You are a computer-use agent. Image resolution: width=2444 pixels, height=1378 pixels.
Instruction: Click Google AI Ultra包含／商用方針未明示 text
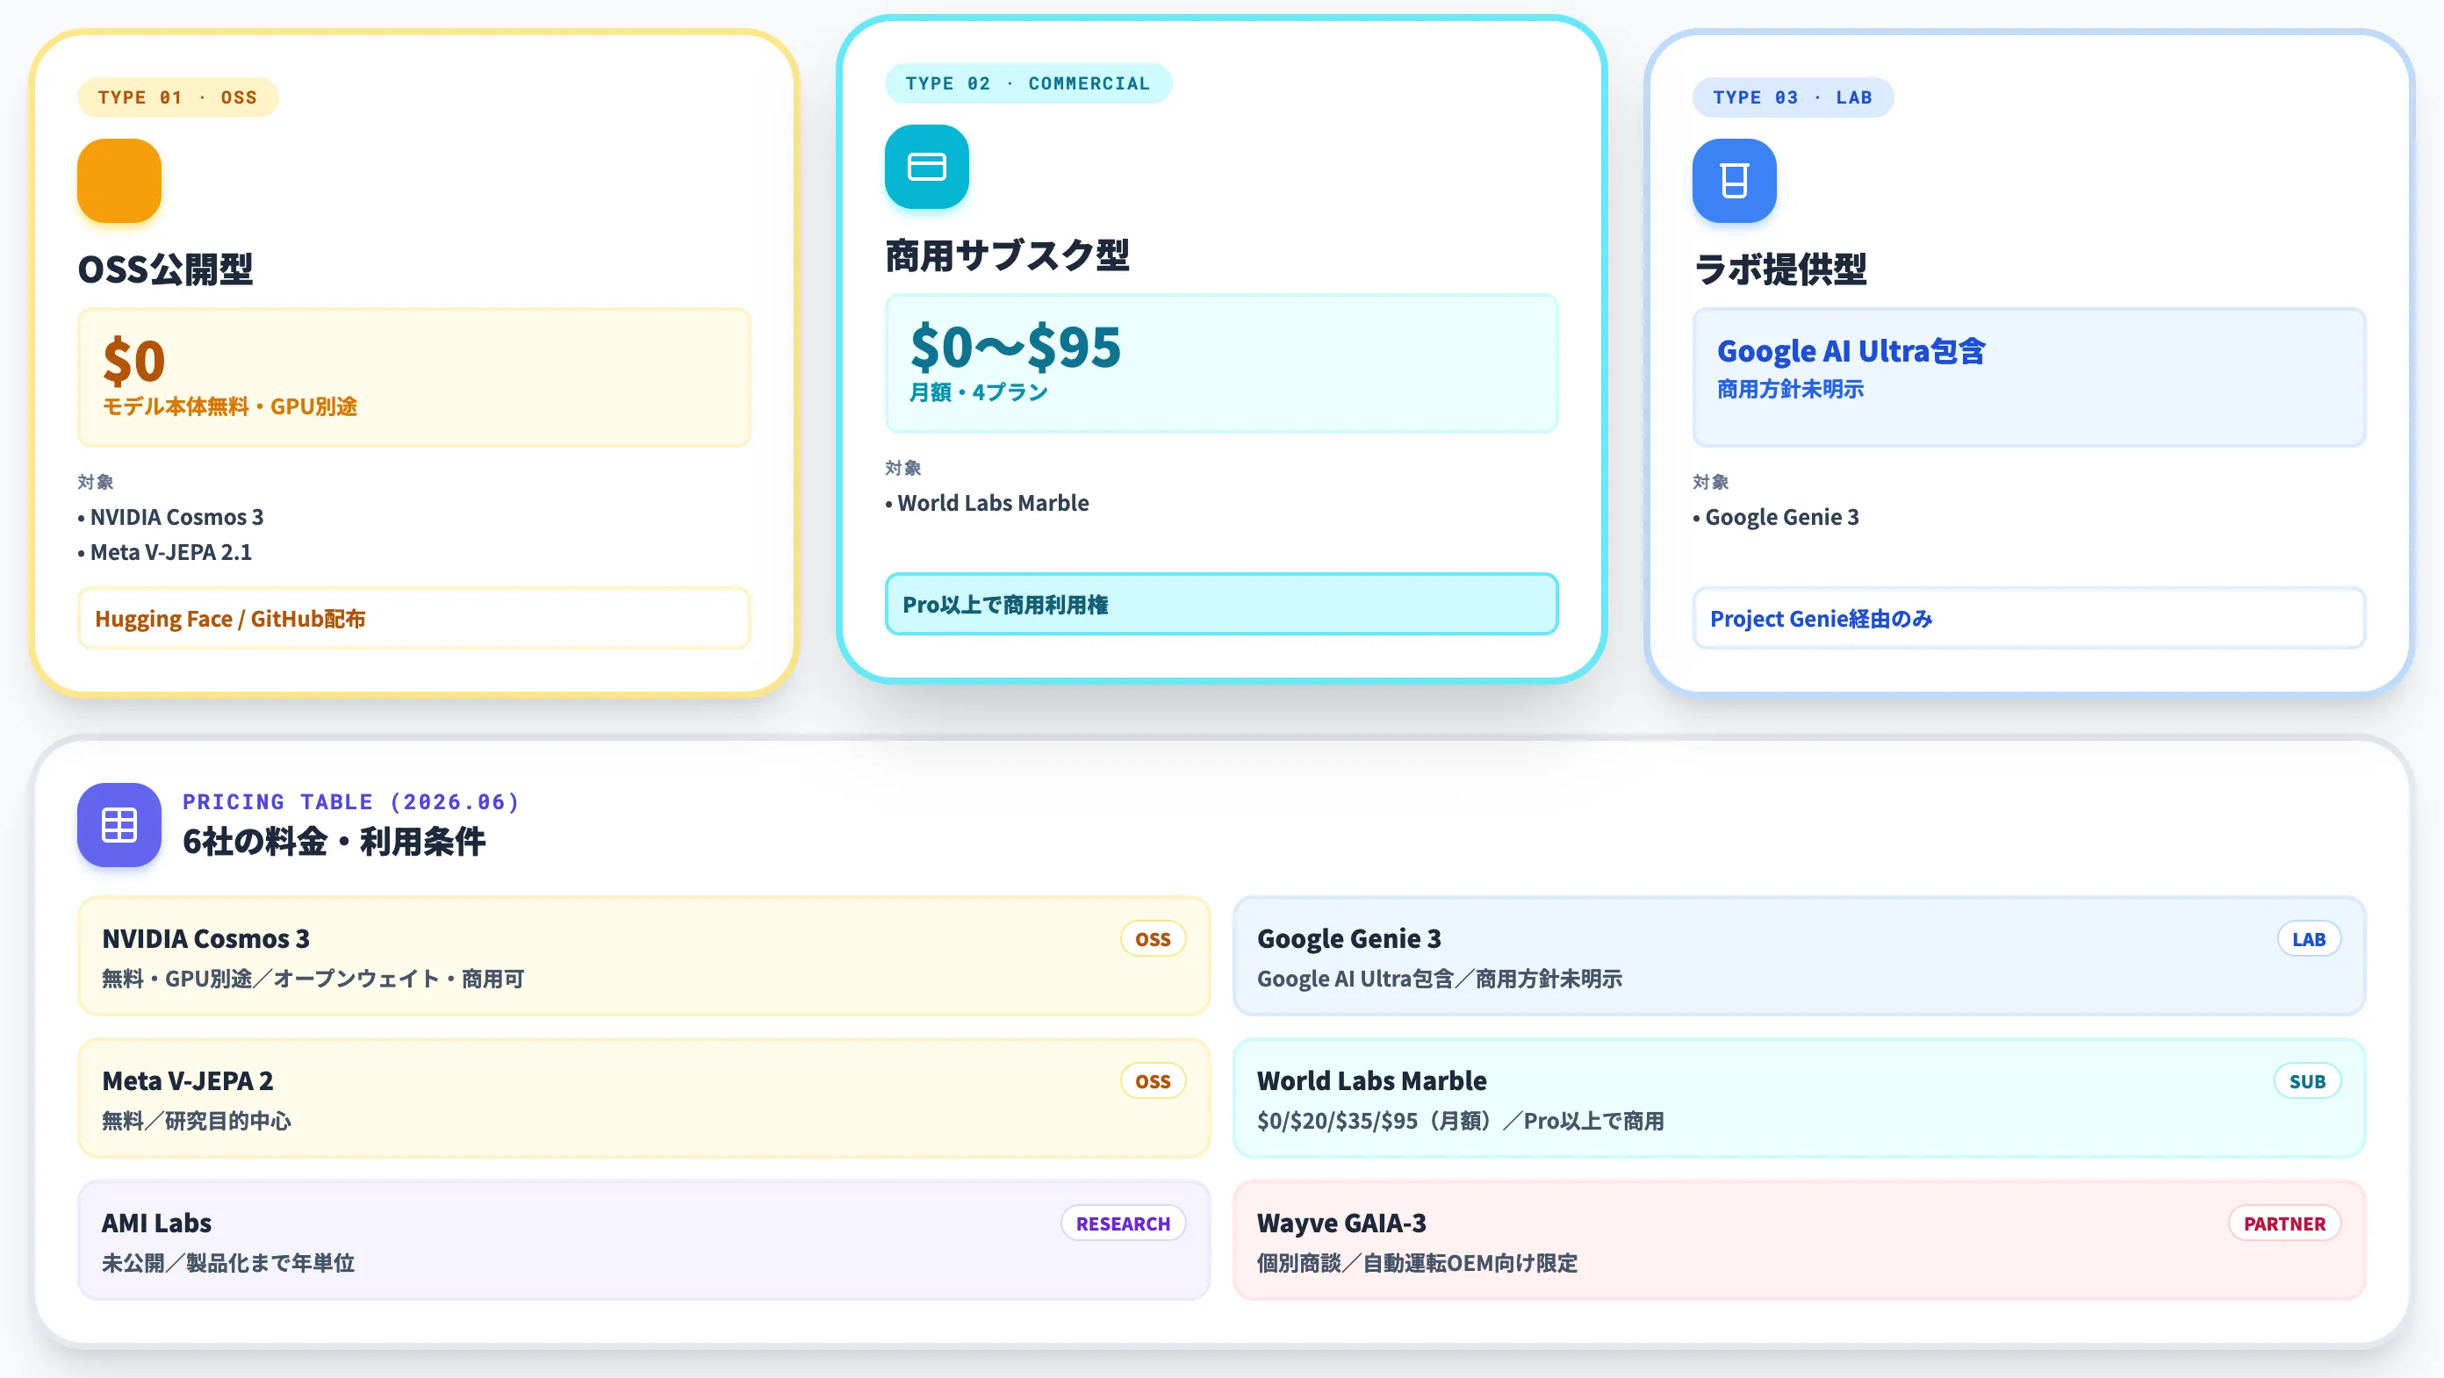pos(1439,979)
